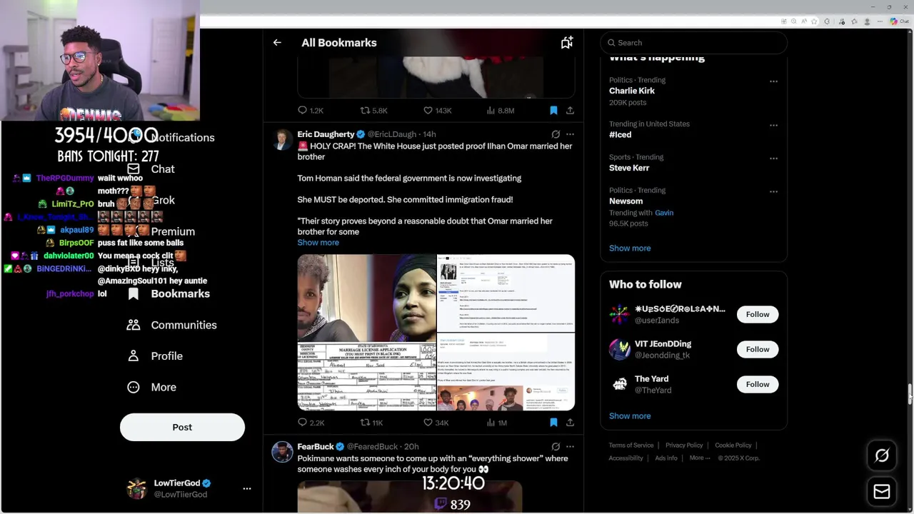The height and width of the screenshot is (514, 914).
Task: Open Ads info footer link
Action: tap(666, 458)
